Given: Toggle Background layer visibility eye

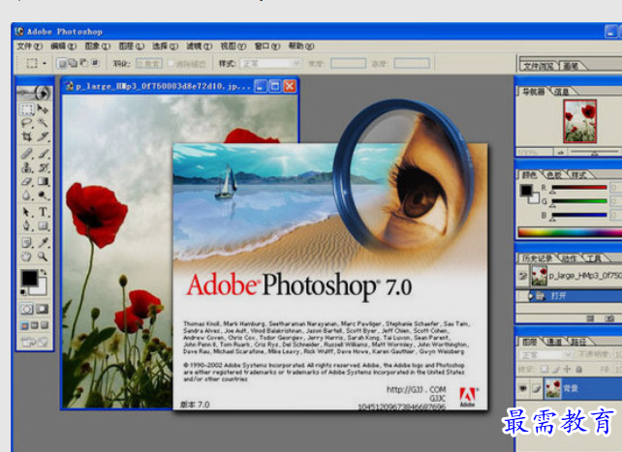Looking at the screenshot, I should click(523, 388).
